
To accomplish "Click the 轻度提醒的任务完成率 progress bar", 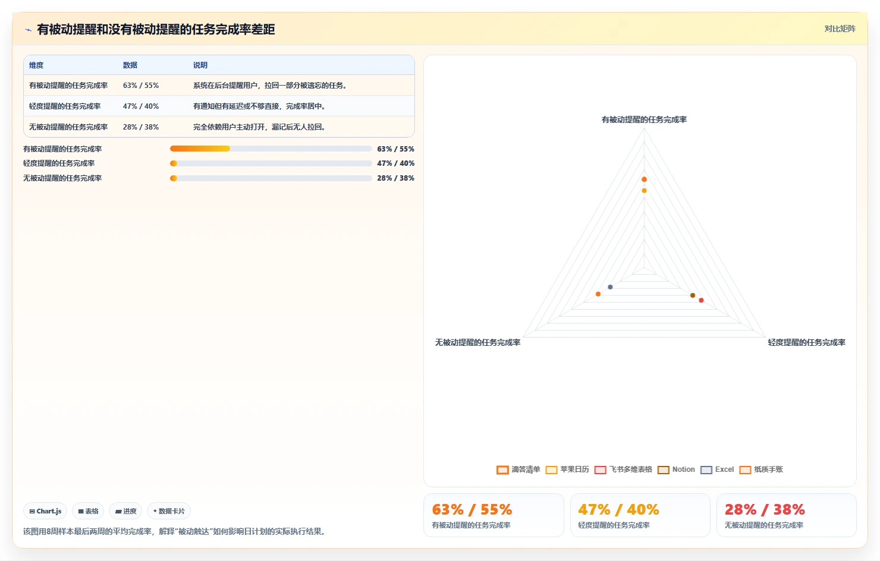I will point(271,163).
